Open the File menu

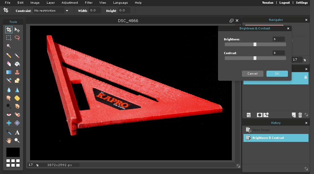(x=8, y=2)
